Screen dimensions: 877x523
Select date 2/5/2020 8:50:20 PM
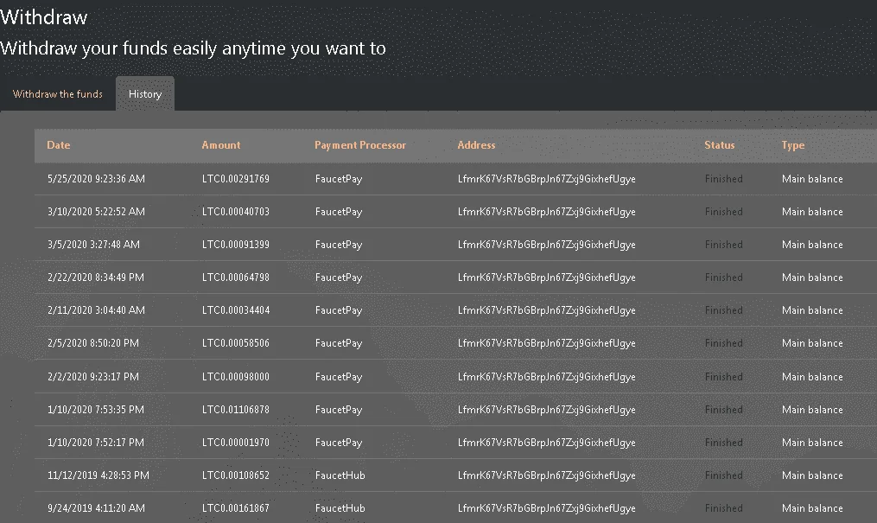[92, 343]
